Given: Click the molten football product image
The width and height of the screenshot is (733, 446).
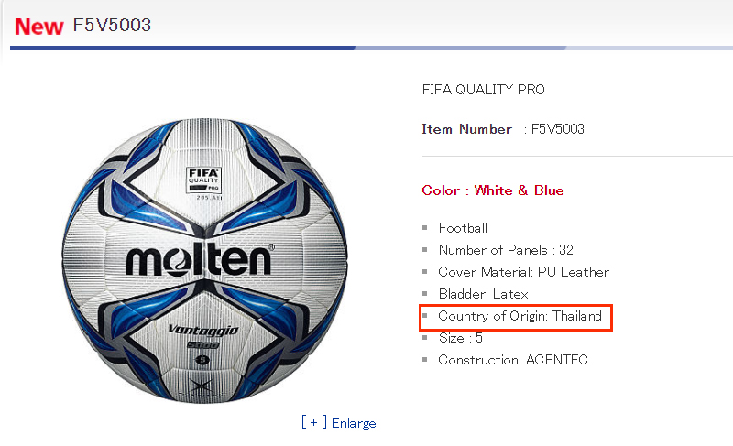Looking at the screenshot, I should coord(204,260).
